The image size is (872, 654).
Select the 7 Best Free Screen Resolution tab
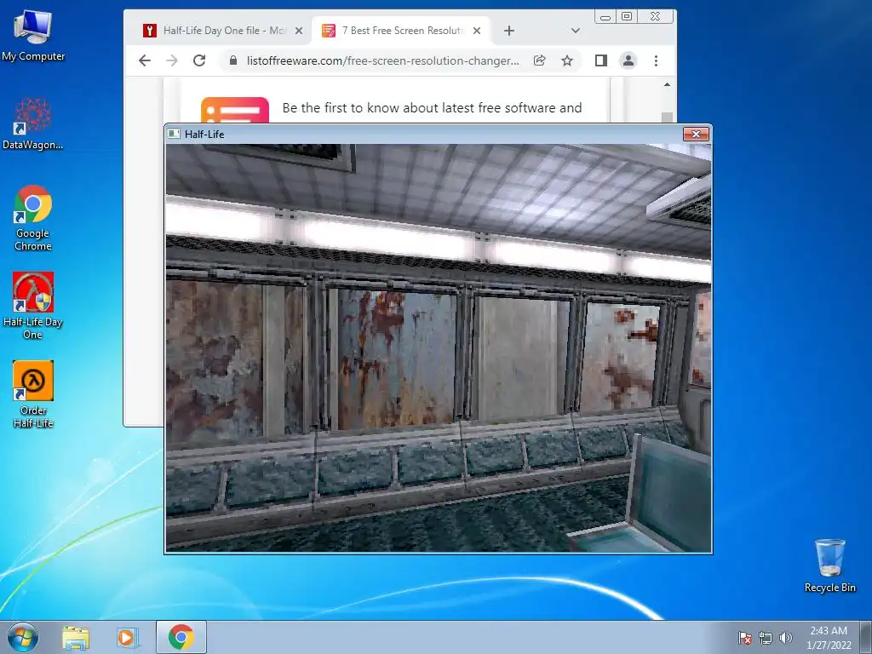pyautogui.click(x=402, y=31)
